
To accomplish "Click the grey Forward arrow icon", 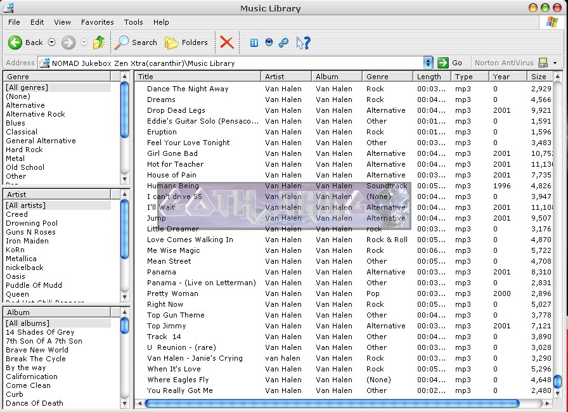I will tap(68, 42).
